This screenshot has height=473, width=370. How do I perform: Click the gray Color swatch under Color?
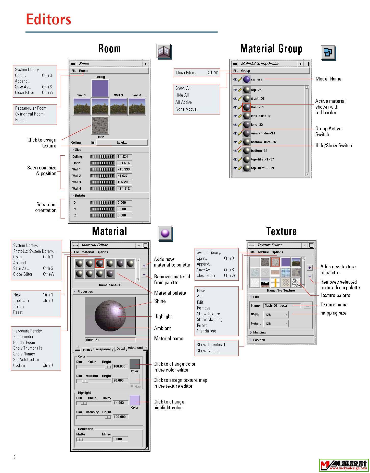point(135,364)
